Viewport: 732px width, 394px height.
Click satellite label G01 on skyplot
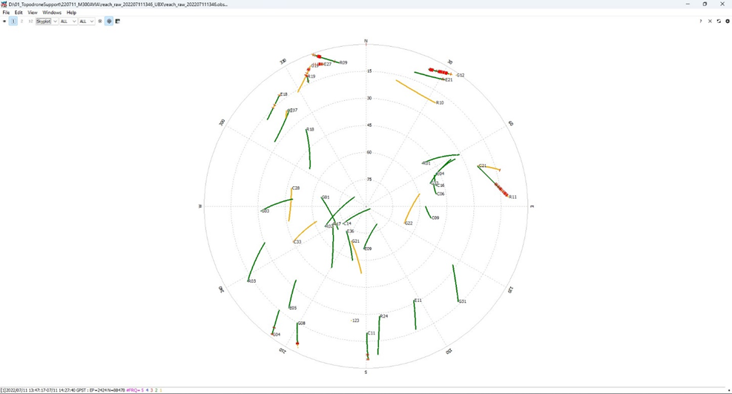[326, 197]
